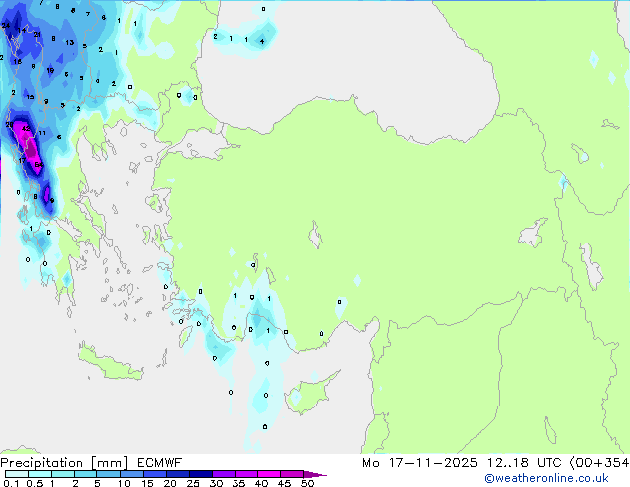Click the lightest 0.1–0.5 mm legend swatch
The width and height of the screenshot is (630, 487).
coord(17,474)
